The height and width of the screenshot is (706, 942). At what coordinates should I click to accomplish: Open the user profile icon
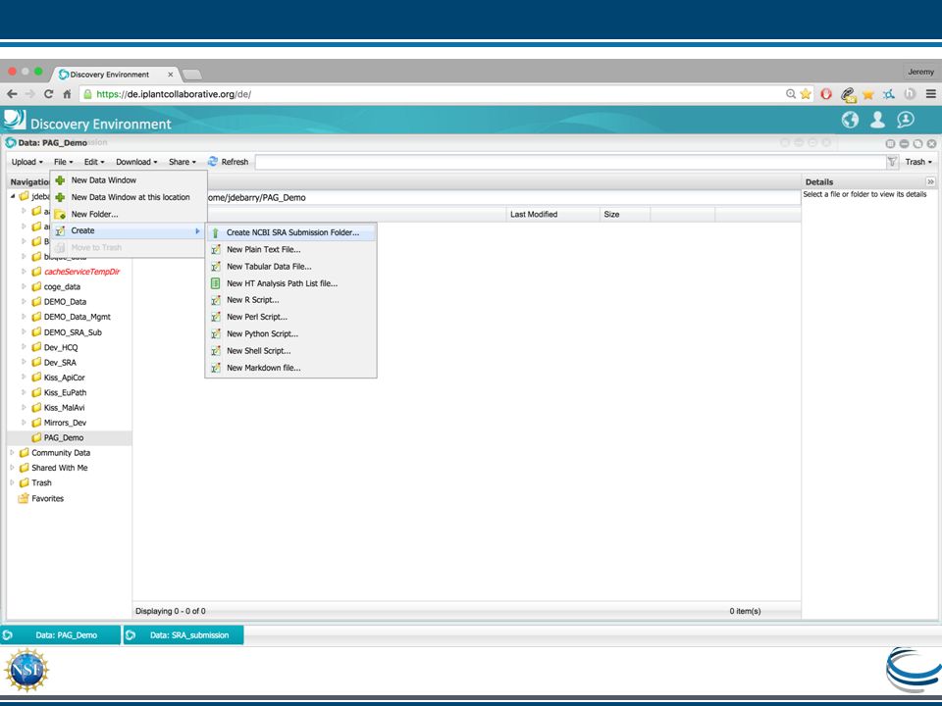pyautogui.click(x=877, y=120)
